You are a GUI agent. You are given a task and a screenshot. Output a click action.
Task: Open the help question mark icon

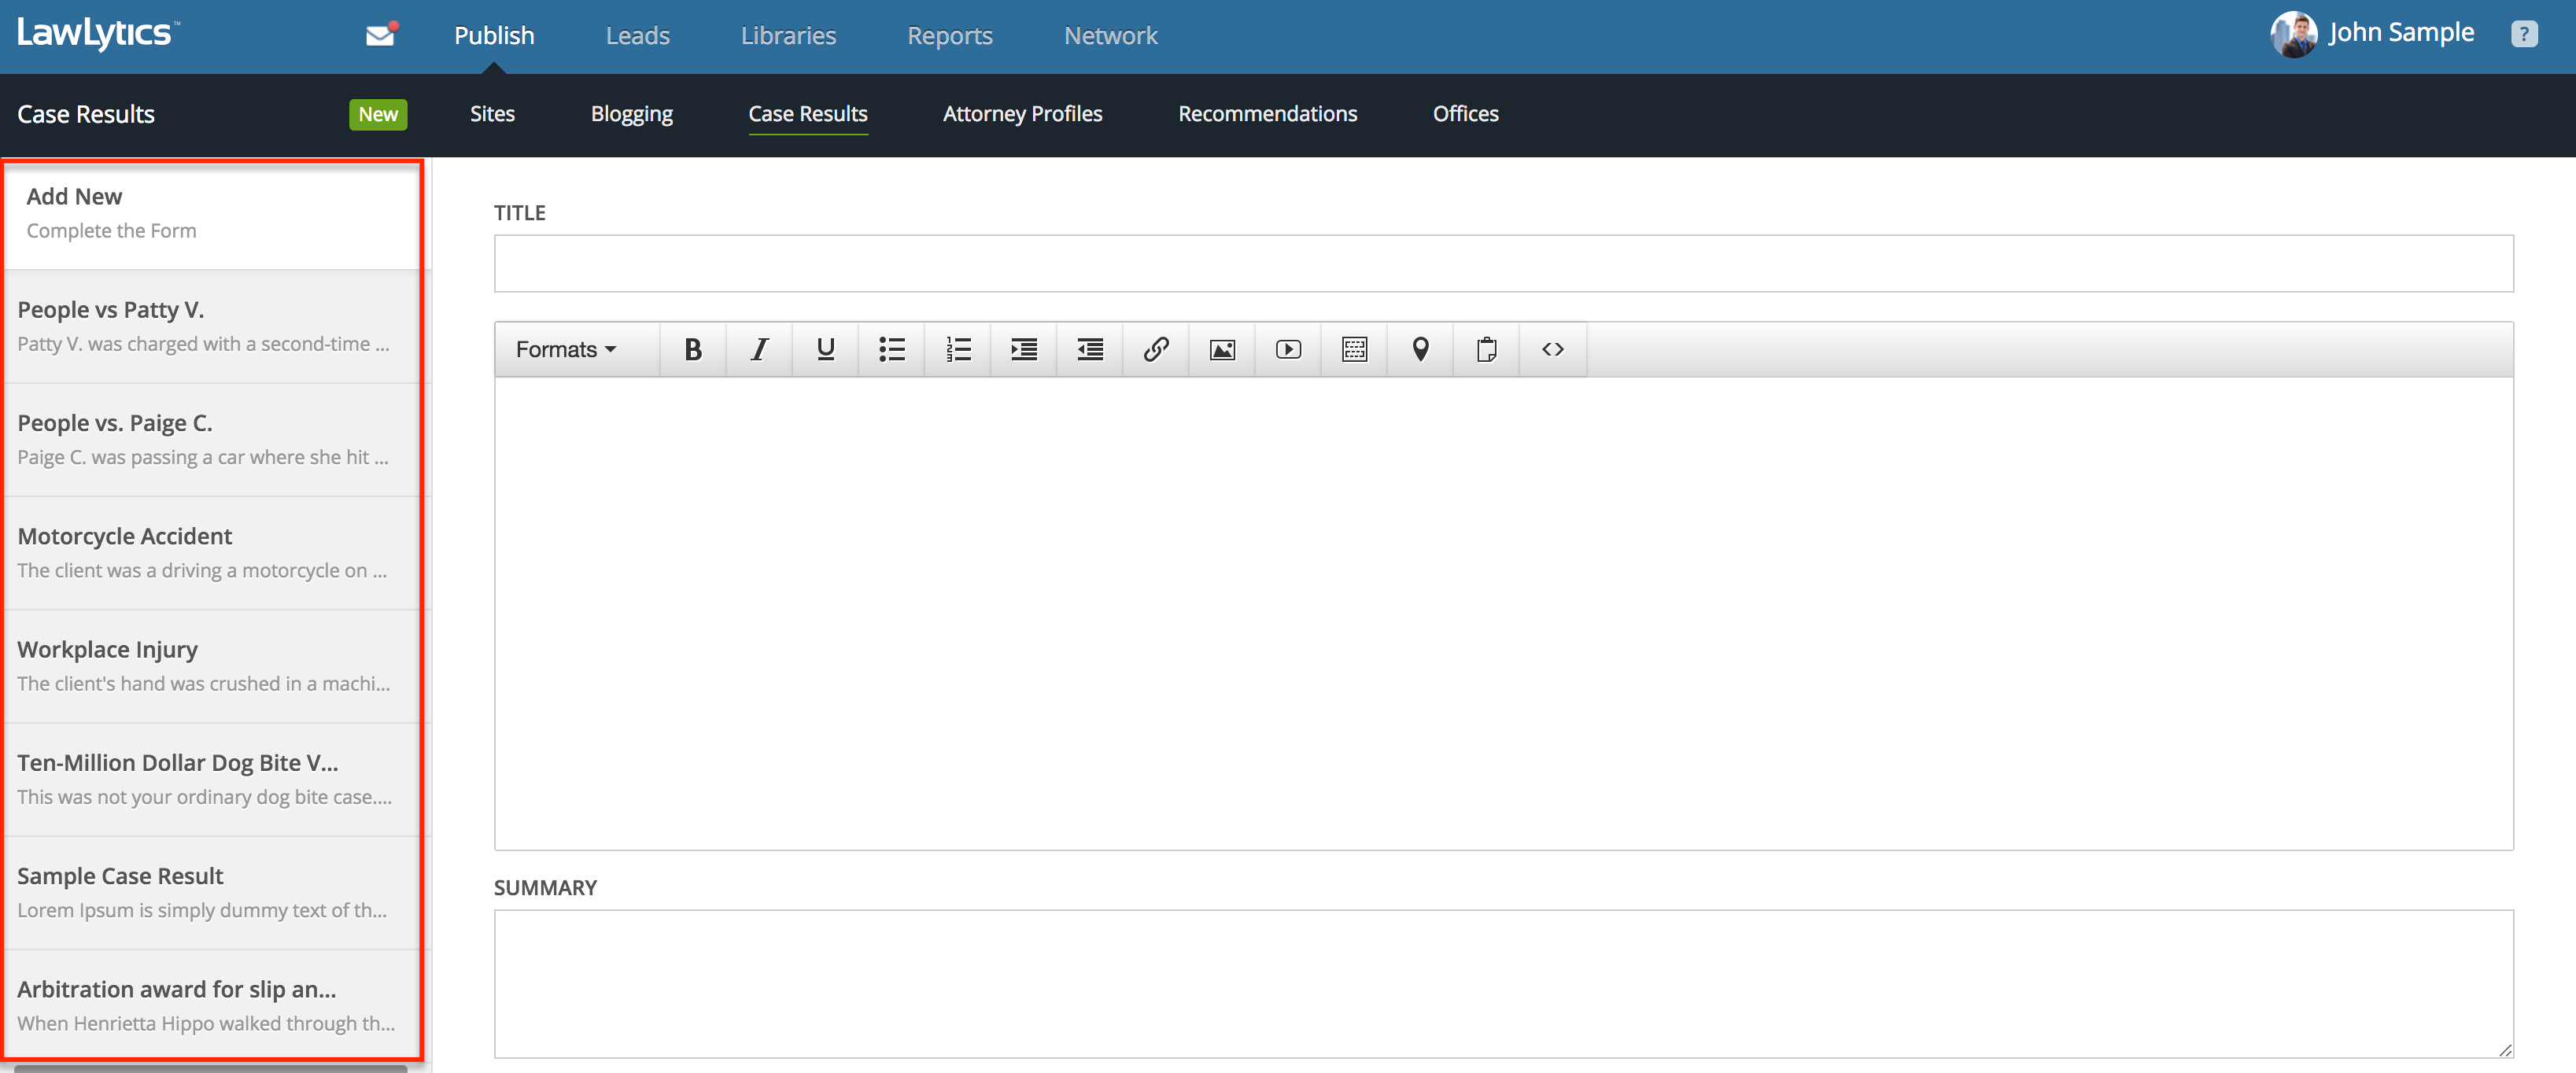tap(2523, 34)
